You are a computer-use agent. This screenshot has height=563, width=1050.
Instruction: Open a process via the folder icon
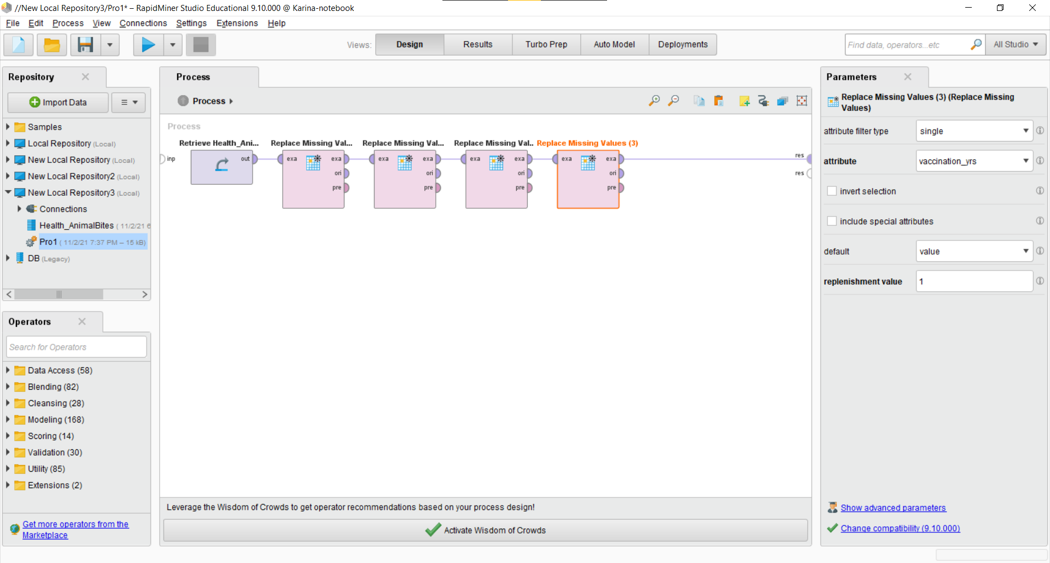[x=52, y=45]
